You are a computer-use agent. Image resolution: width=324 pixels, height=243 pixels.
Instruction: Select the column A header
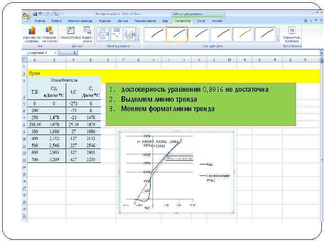35,60
